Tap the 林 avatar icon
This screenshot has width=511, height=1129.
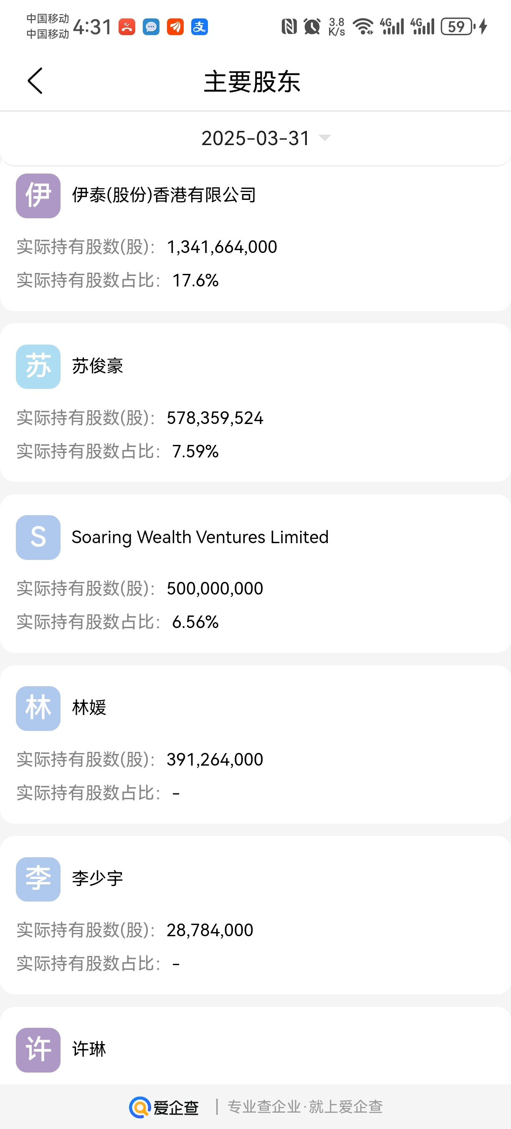38,708
